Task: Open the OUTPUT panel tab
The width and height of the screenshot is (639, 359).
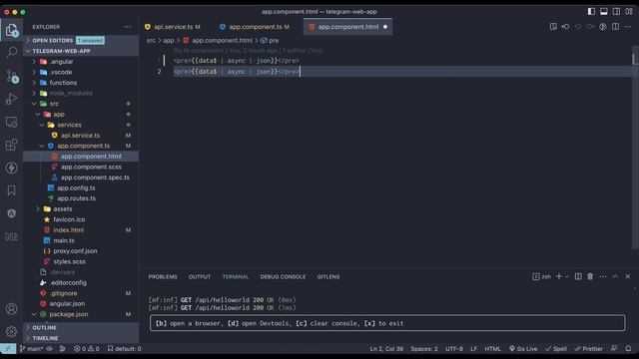Action: 200,277
